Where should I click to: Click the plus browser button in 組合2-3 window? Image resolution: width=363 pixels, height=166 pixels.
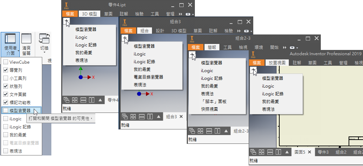[192, 55]
